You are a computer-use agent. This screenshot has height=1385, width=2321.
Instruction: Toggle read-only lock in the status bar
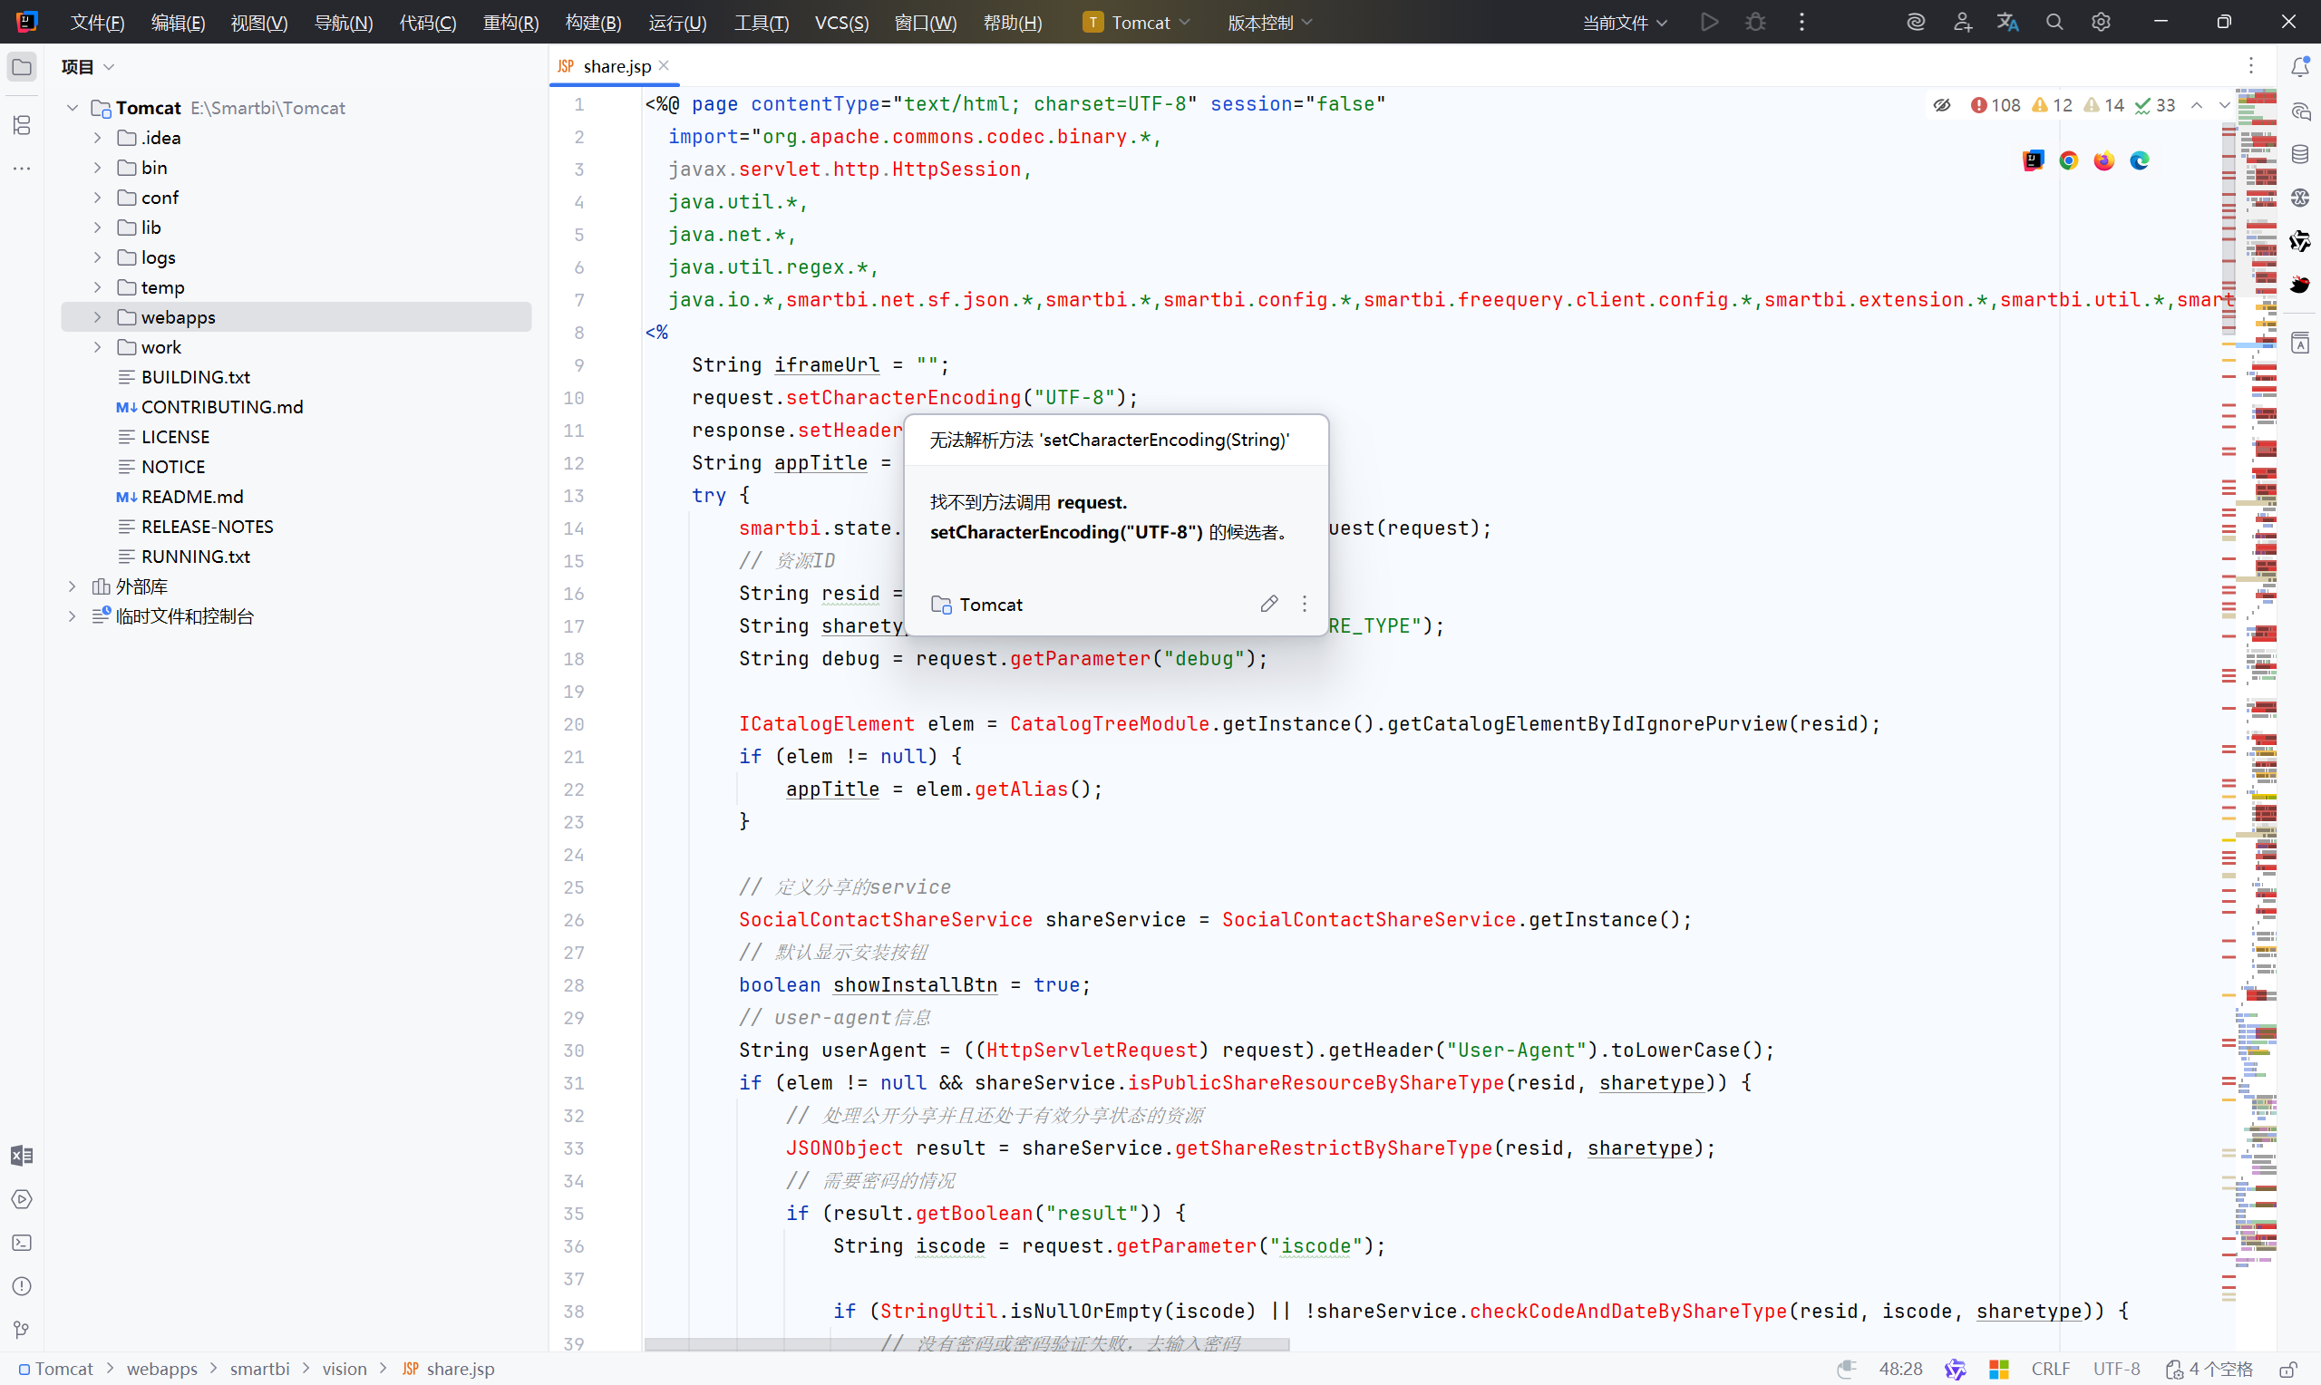click(2287, 1368)
